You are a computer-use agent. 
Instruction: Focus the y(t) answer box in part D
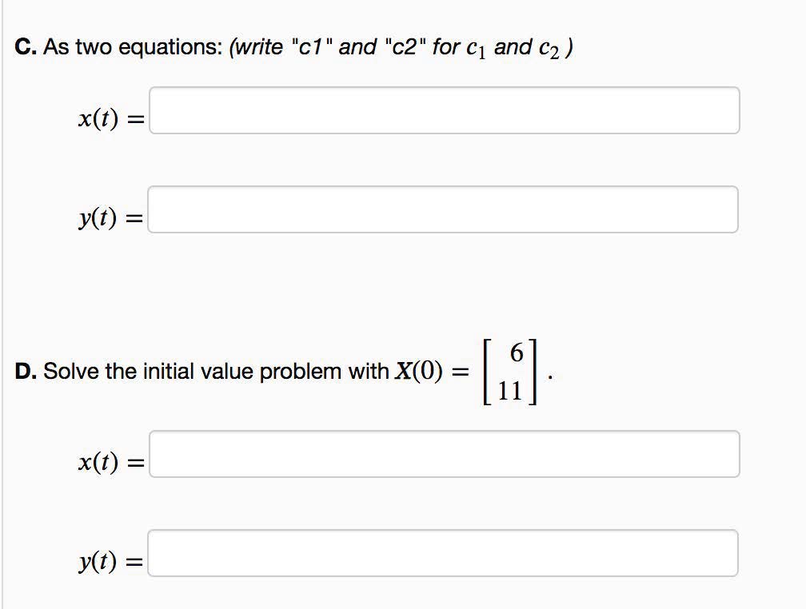coord(444,553)
